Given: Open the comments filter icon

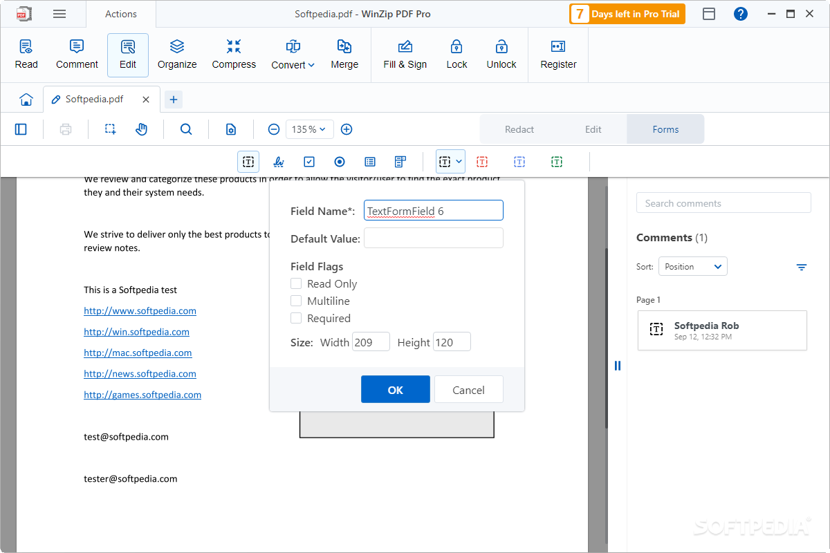Looking at the screenshot, I should [802, 267].
